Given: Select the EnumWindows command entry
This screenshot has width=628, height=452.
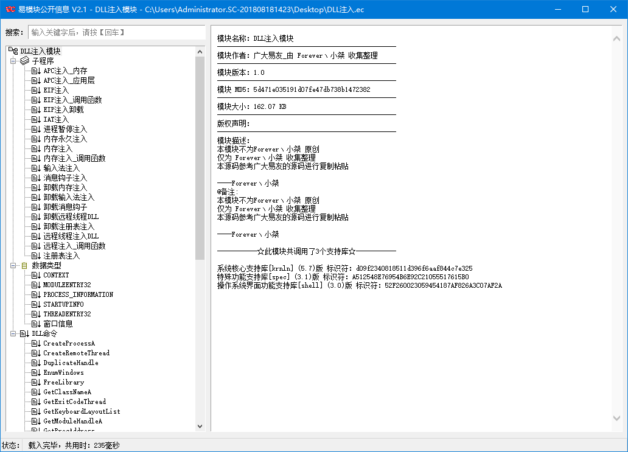Looking at the screenshot, I should point(65,372).
